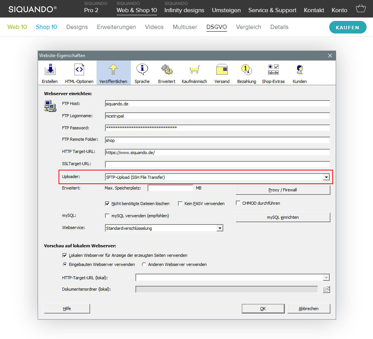
Task: Open the Webservice encryption dropdown
Action: pyautogui.click(x=219, y=228)
